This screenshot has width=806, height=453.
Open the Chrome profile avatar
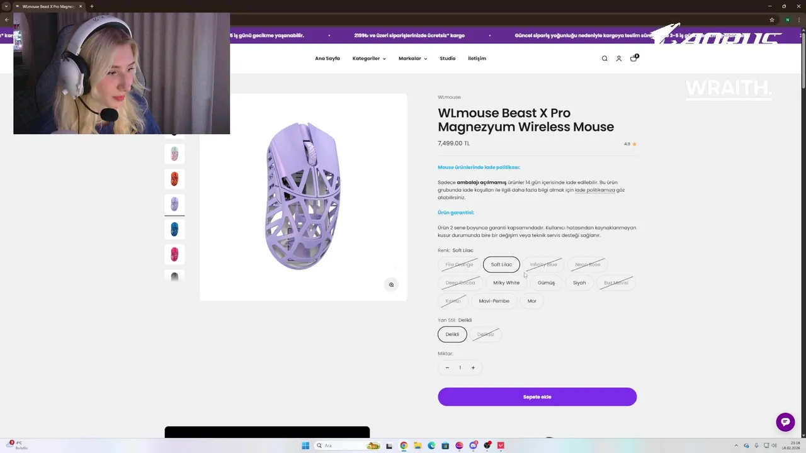pos(787,20)
